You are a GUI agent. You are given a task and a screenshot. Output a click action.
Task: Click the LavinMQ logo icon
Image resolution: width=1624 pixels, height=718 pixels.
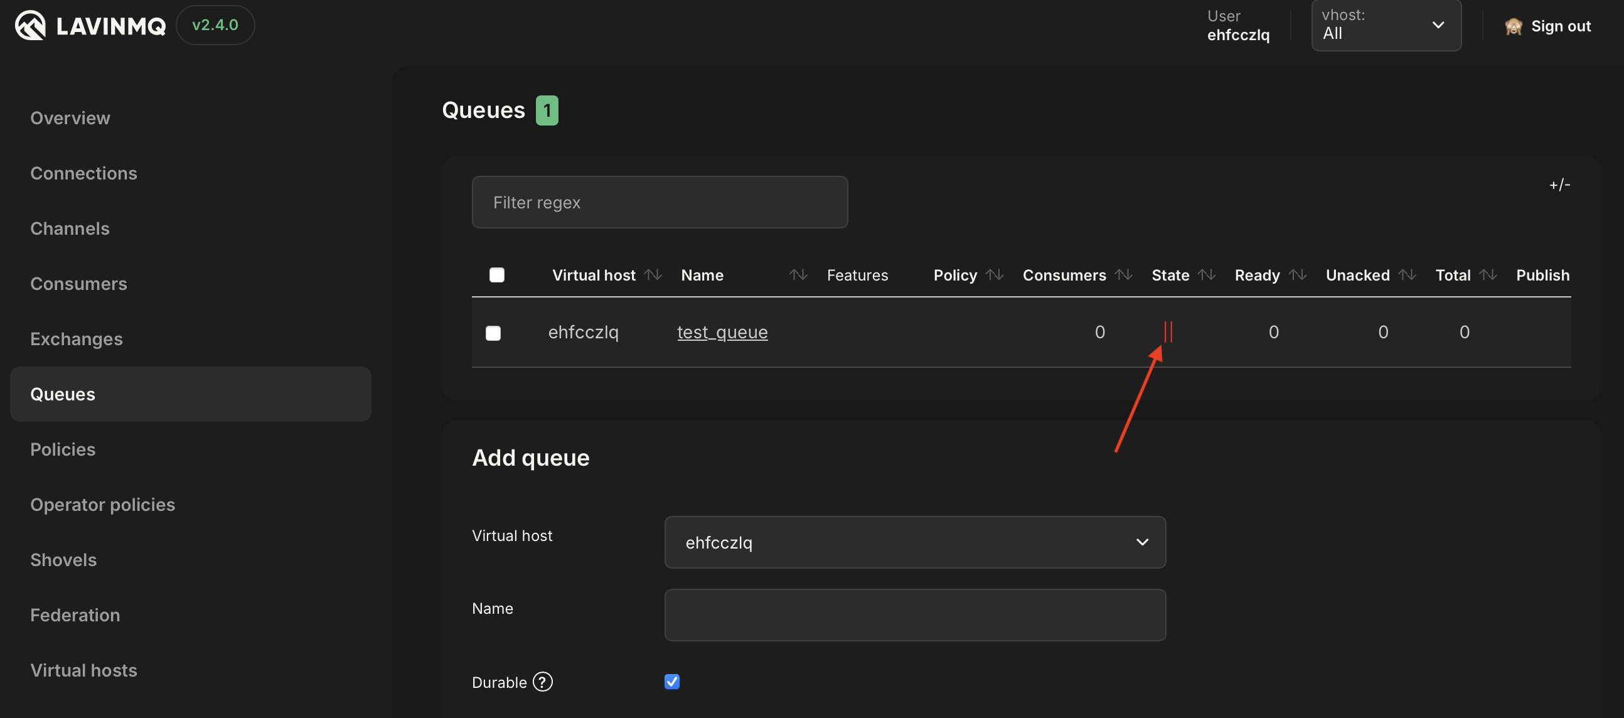pyautogui.click(x=30, y=25)
